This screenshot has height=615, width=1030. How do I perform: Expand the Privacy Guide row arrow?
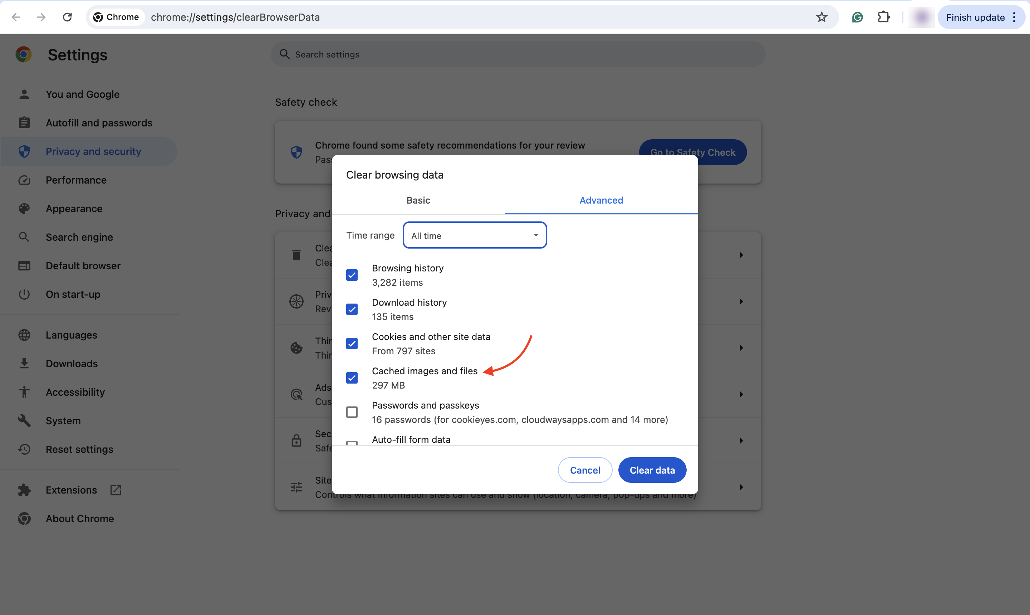(x=741, y=301)
